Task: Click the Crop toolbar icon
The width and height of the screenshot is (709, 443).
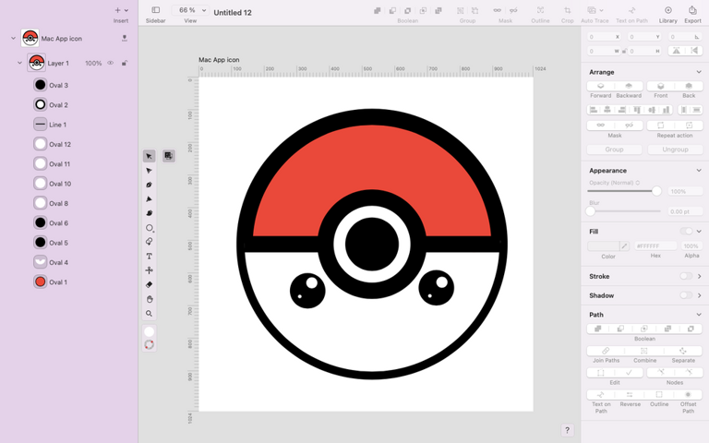Action: (x=567, y=10)
